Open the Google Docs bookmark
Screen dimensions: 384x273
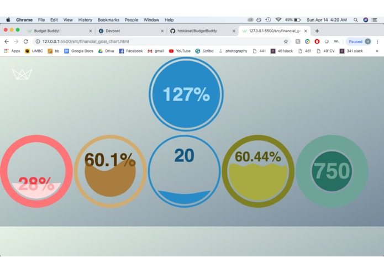(x=78, y=51)
